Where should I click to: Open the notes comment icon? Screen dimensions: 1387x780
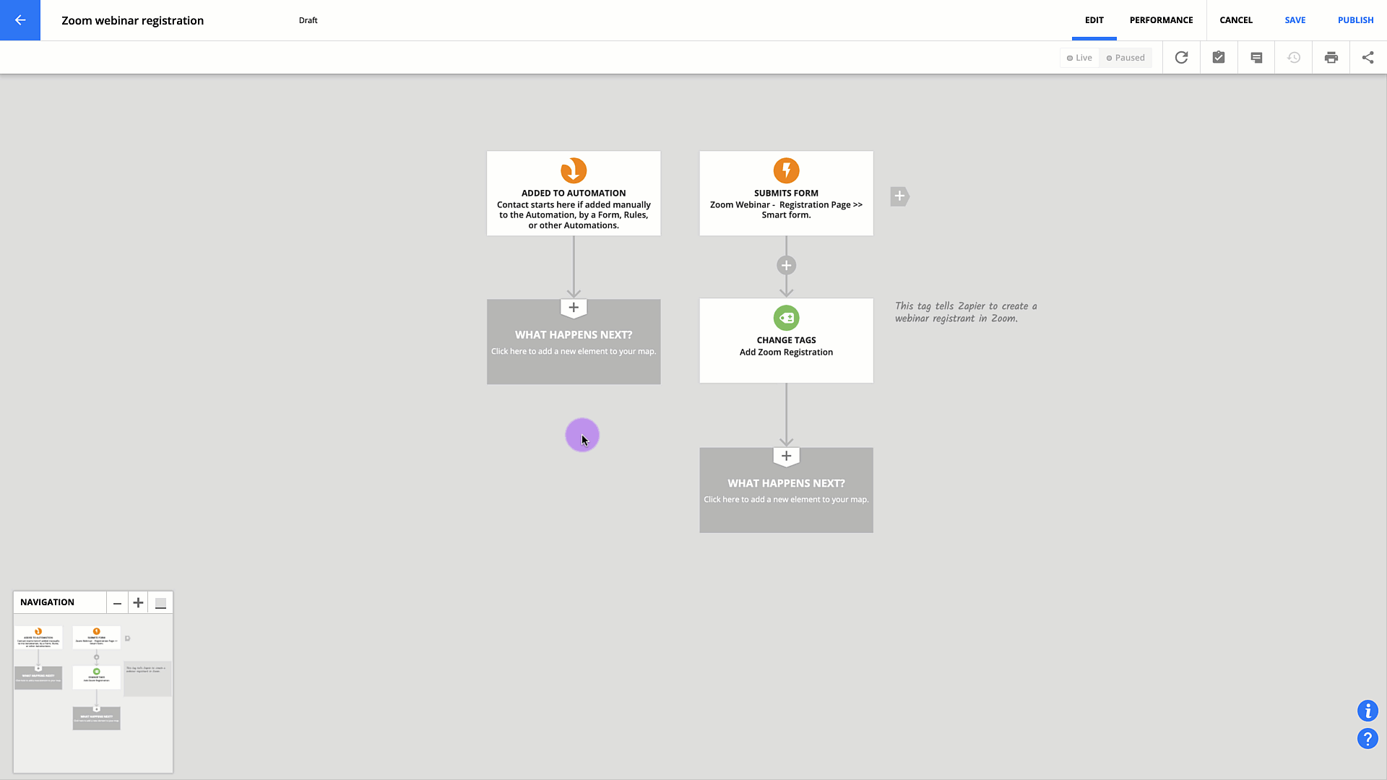point(1256,58)
